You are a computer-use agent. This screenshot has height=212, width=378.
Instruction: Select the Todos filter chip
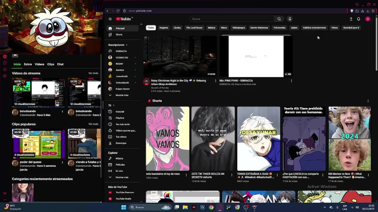point(151,28)
